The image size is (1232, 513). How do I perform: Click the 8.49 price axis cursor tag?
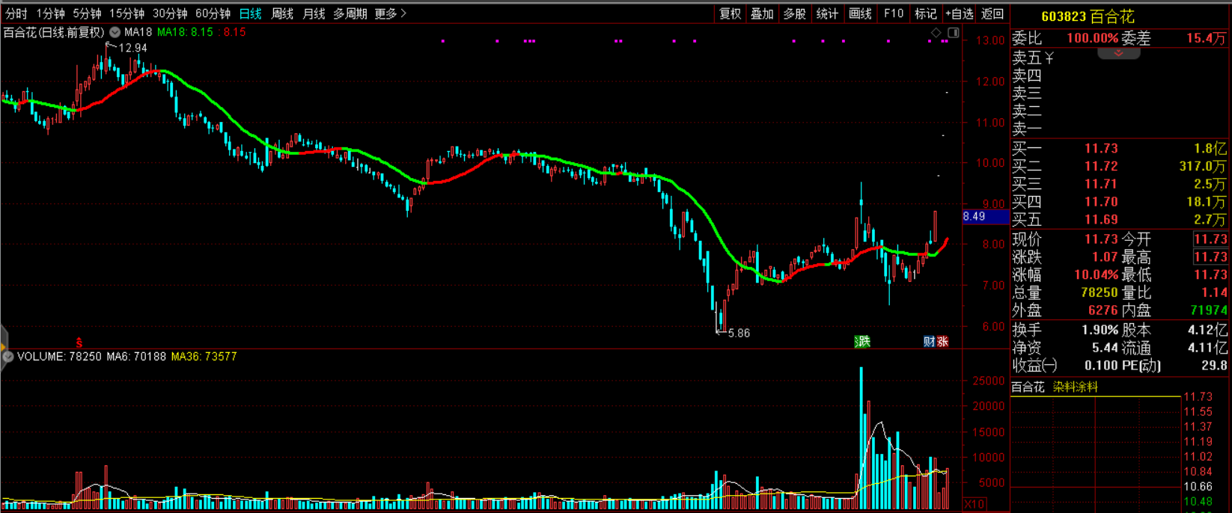click(x=985, y=217)
